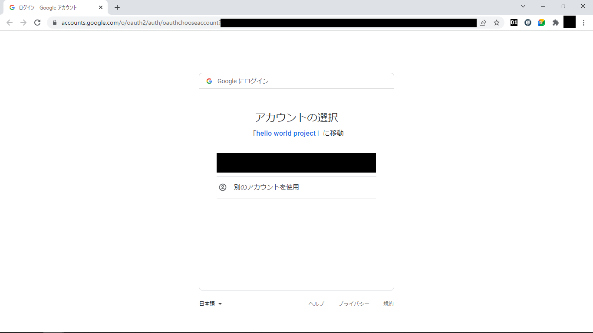
Task: Open the Chrome three-dot menu
Action: click(584, 23)
